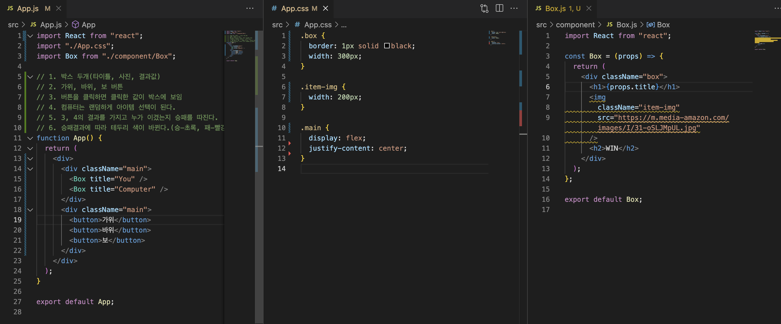Click the 바위 button code line
This screenshot has width=781, height=324.
pyautogui.click(x=110, y=230)
